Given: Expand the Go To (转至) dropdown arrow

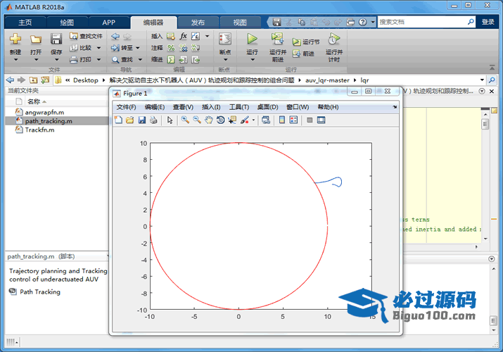Looking at the screenshot, I should 138,48.
